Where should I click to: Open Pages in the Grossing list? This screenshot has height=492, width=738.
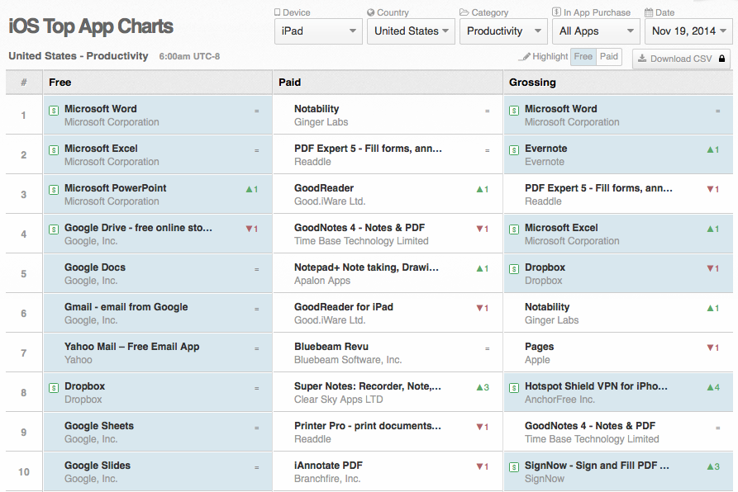pyautogui.click(x=540, y=347)
